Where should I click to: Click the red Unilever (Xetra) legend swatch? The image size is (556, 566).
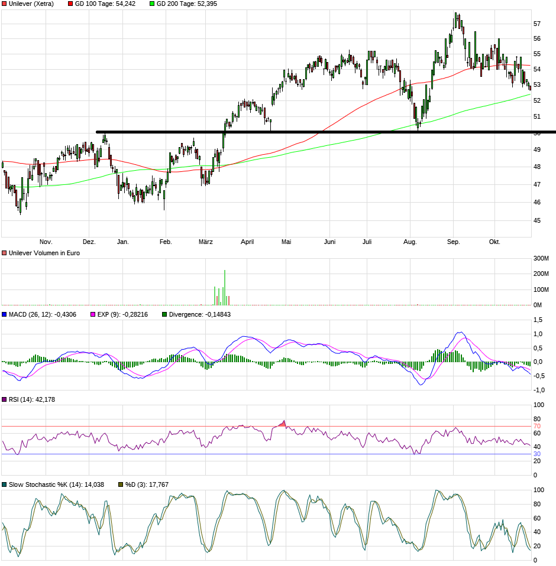[4, 4]
